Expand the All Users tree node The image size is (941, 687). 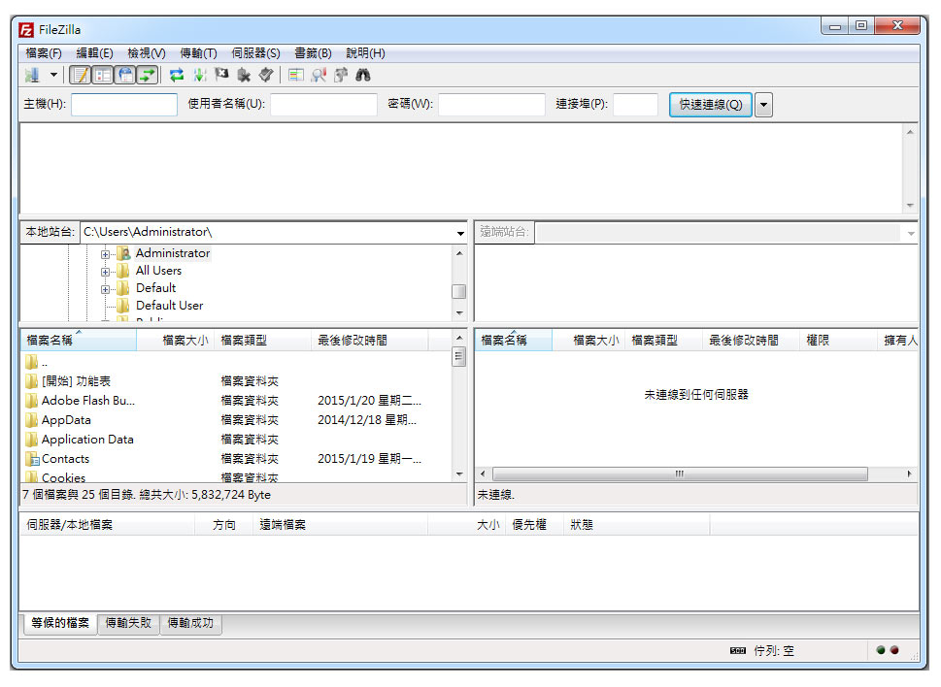(x=105, y=272)
